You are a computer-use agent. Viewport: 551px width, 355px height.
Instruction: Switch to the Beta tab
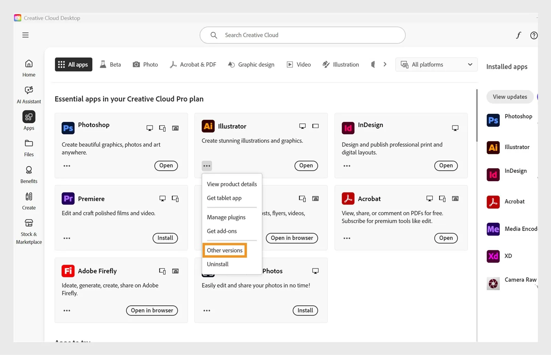[111, 65]
